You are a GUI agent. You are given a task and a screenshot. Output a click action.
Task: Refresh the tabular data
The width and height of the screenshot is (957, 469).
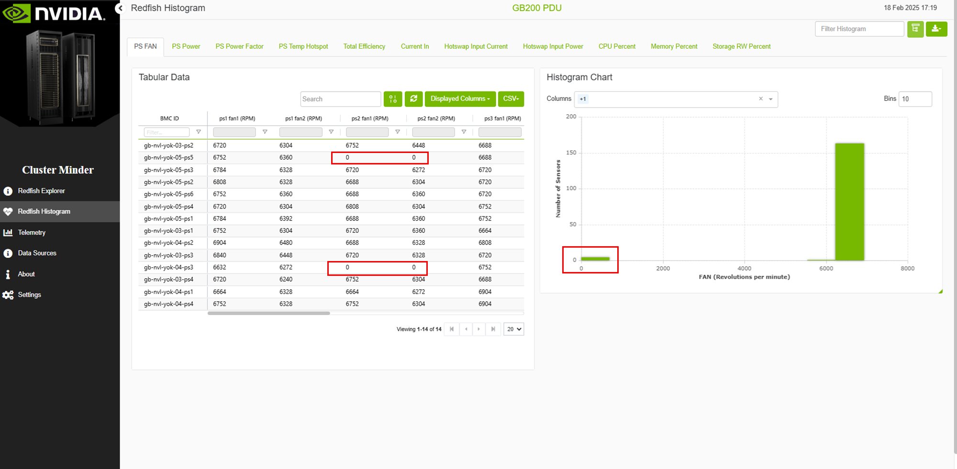click(x=413, y=99)
